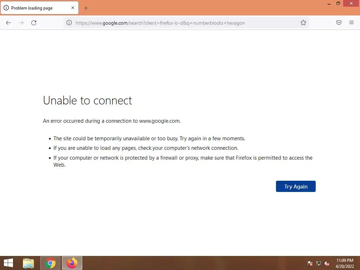Open Action Center flag in tray
This screenshot has width=360, height=270.
click(310, 263)
